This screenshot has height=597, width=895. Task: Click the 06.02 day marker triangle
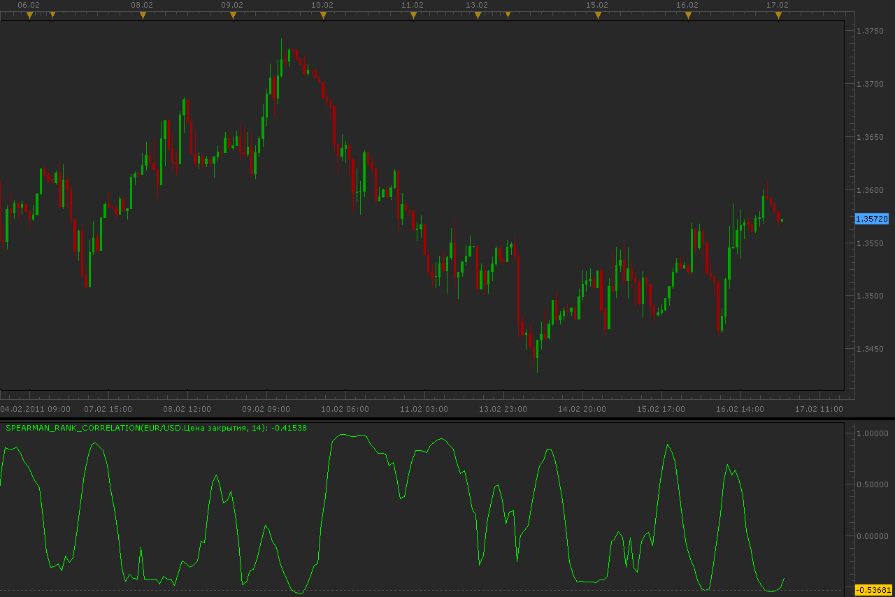tap(29, 15)
